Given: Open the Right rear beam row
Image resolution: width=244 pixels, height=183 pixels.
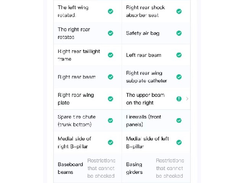Looking at the screenshot, I should tap(88, 77).
